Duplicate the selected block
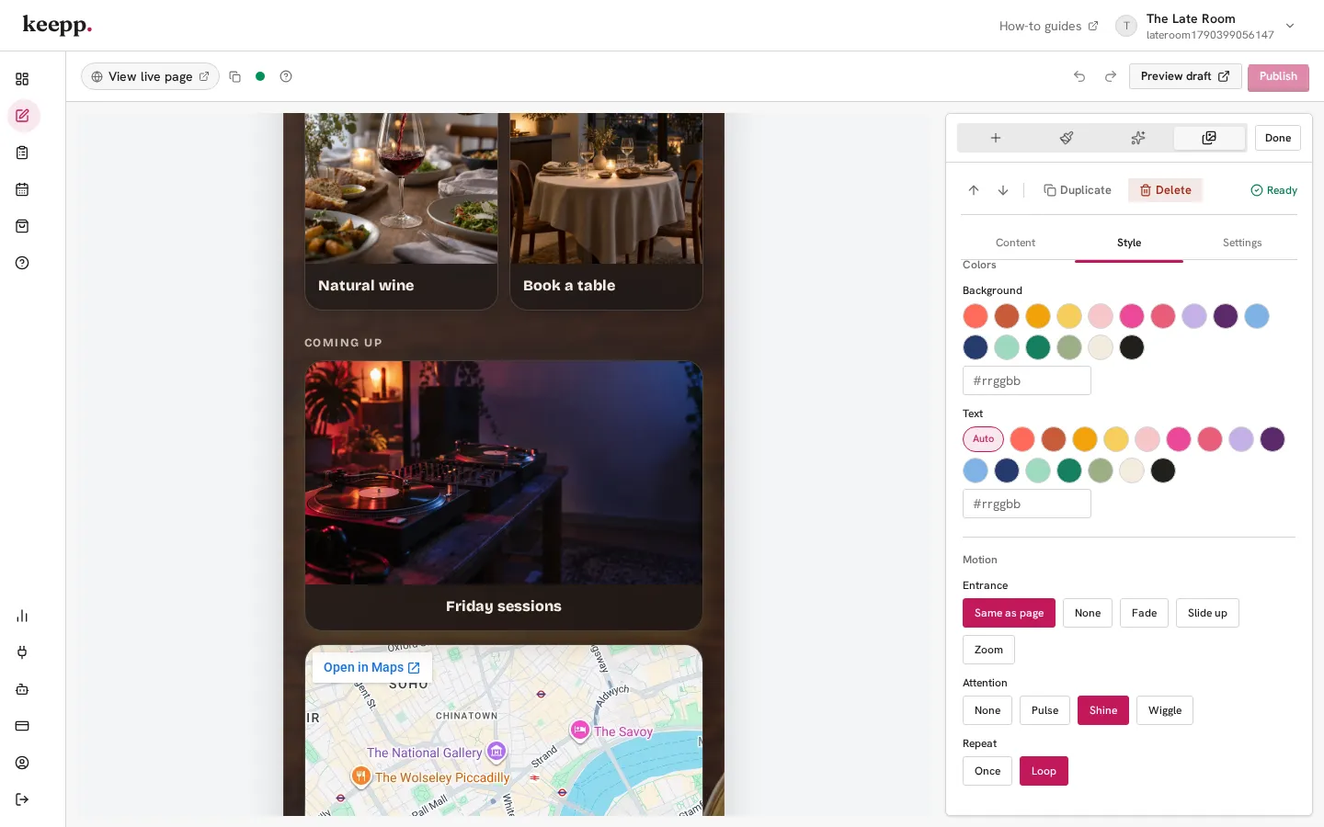1324x827 pixels. 1078,190
